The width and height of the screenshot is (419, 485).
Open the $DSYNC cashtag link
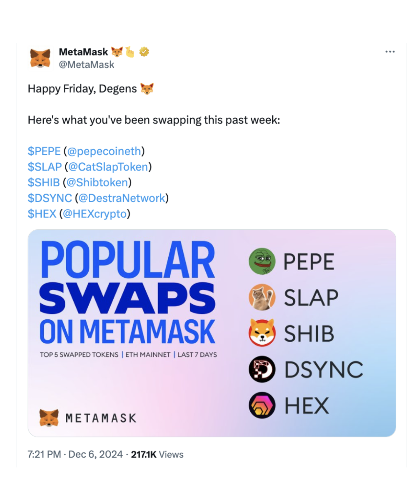pyautogui.click(x=50, y=198)
